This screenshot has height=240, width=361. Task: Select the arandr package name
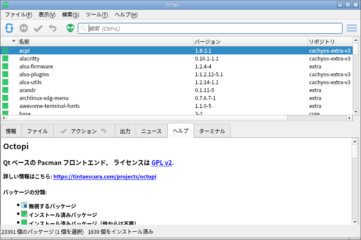27,90
